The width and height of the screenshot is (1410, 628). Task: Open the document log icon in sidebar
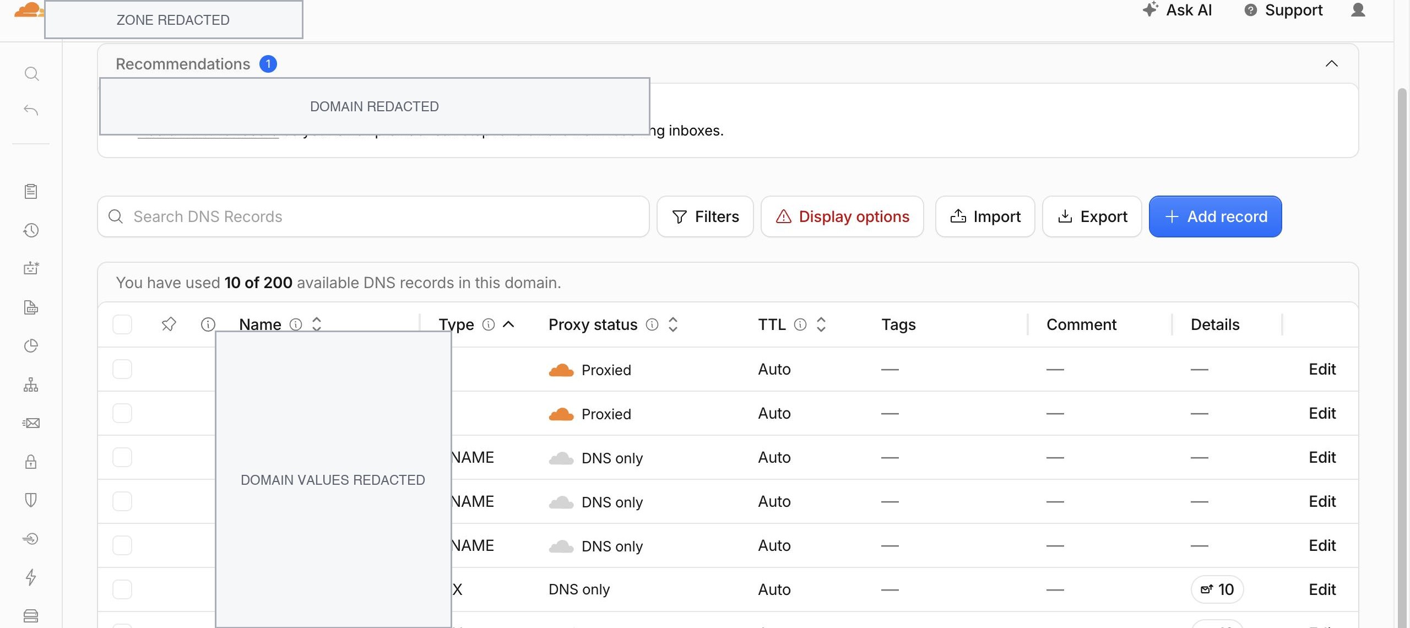tap(31, 307)
